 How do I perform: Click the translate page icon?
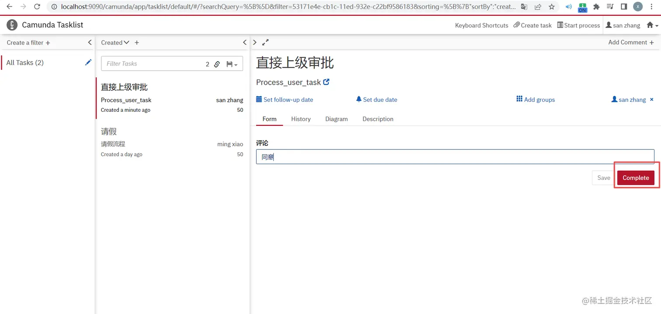(x=524, y=7)
